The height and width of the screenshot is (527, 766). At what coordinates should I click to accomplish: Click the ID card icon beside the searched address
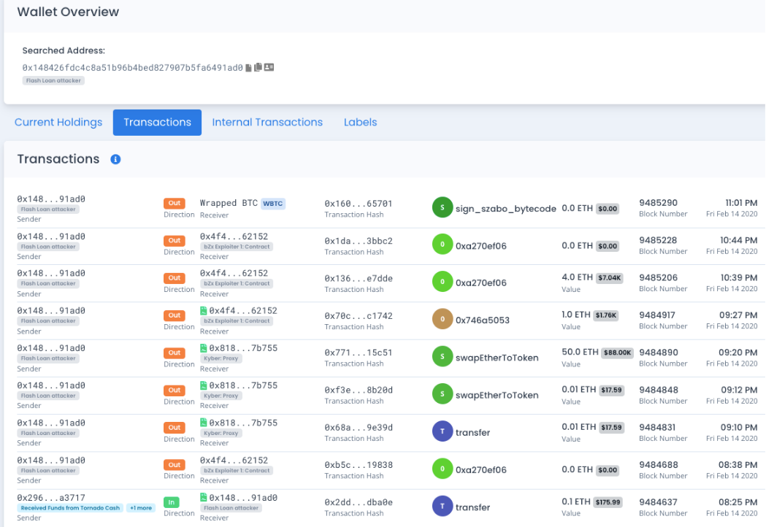coord(269,68)
